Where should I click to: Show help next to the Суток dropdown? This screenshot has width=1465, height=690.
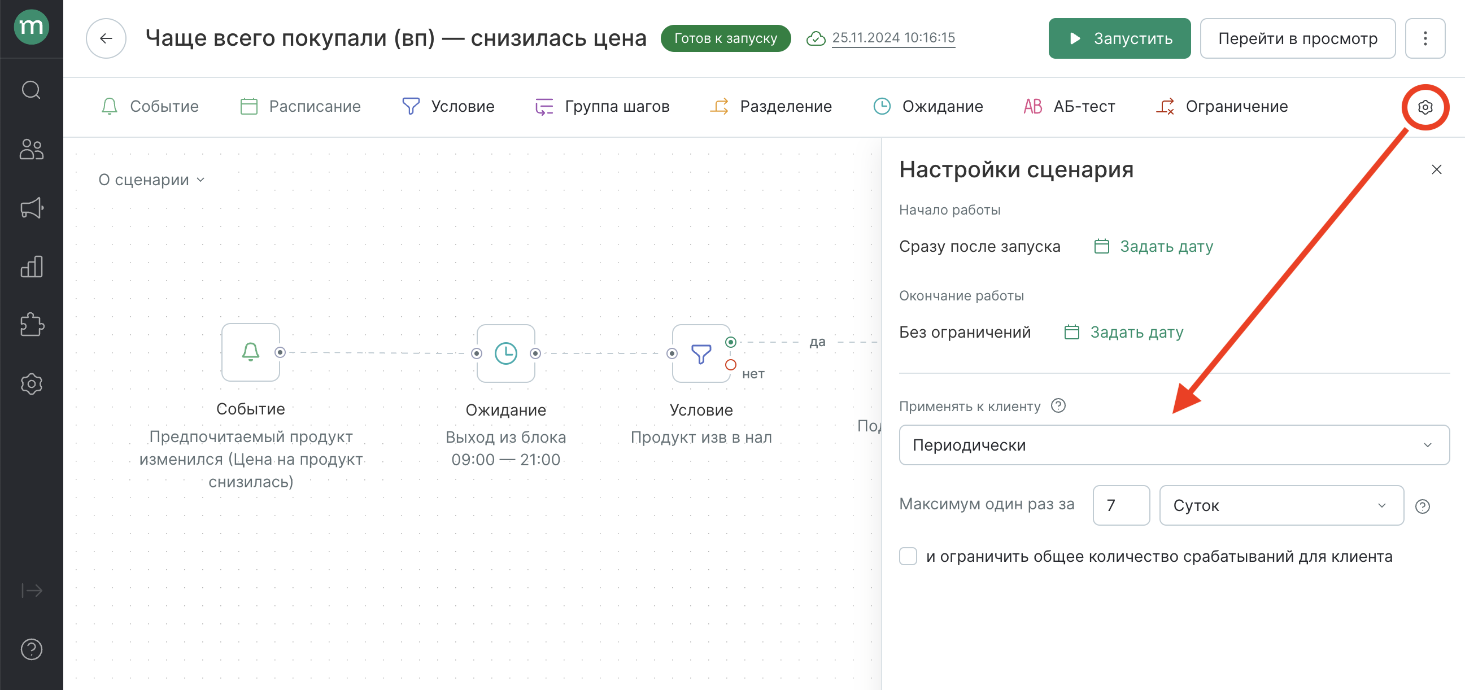1422,506
